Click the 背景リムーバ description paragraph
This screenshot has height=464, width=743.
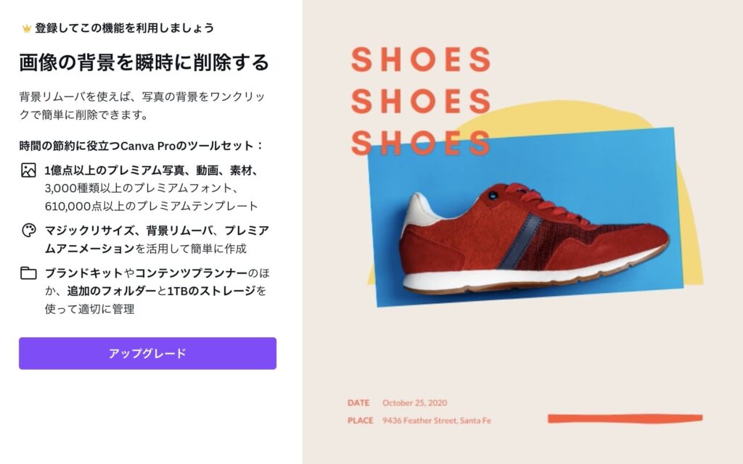(142, 106)
